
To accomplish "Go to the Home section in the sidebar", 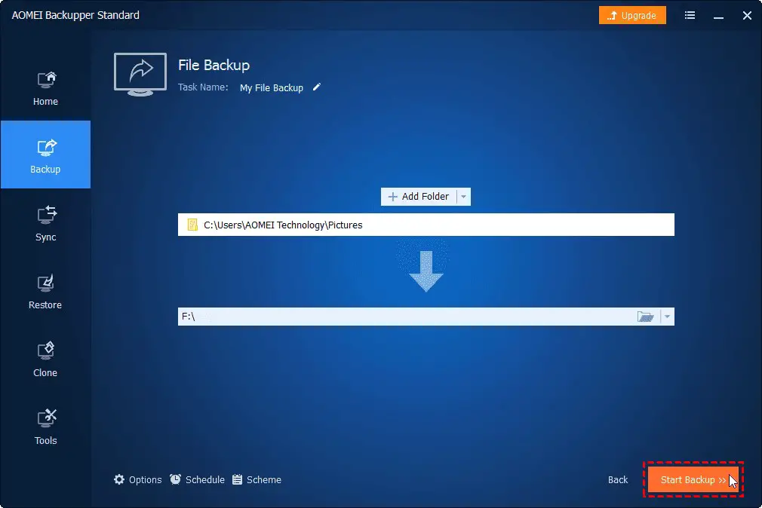I will (x=45, y=88).
